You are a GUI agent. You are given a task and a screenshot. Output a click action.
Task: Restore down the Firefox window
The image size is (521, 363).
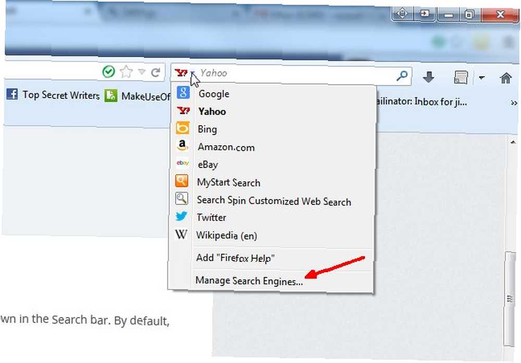click(469, 15)
